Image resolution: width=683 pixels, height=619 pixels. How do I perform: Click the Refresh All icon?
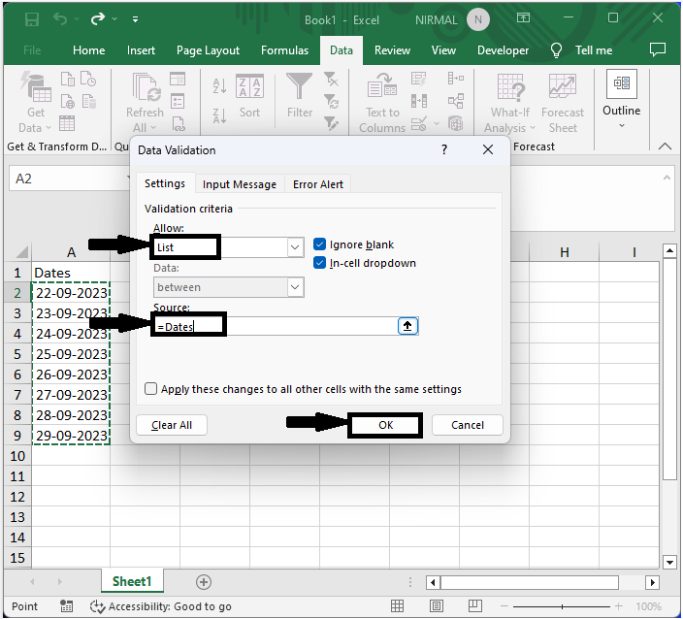coord(146,88)
